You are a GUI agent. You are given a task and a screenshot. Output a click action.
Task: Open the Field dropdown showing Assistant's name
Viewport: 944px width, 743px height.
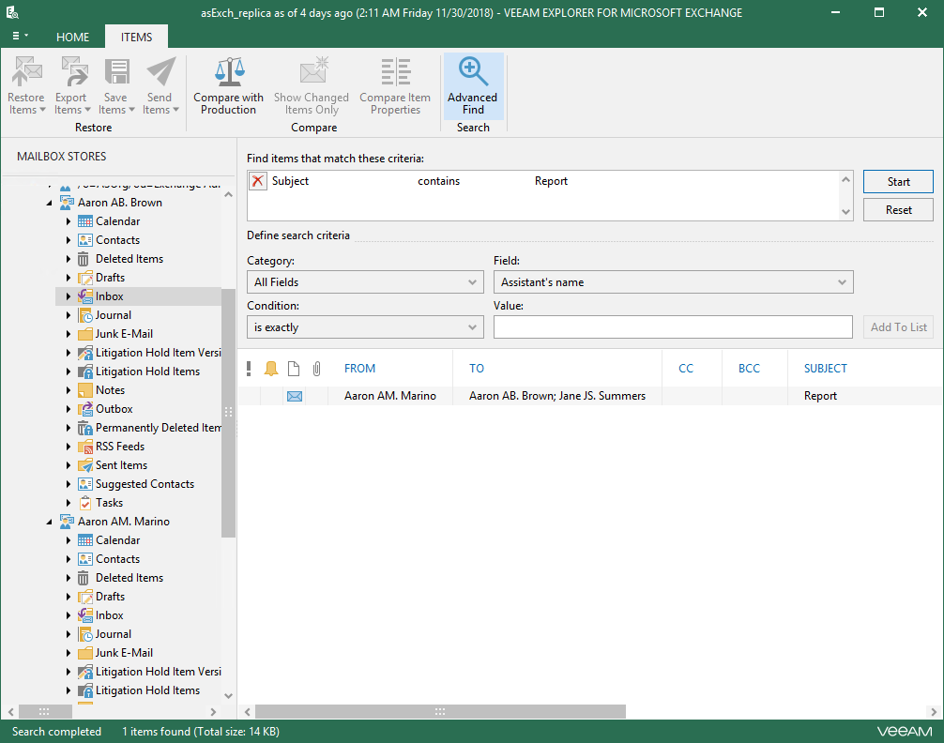[x=673, y=281]
